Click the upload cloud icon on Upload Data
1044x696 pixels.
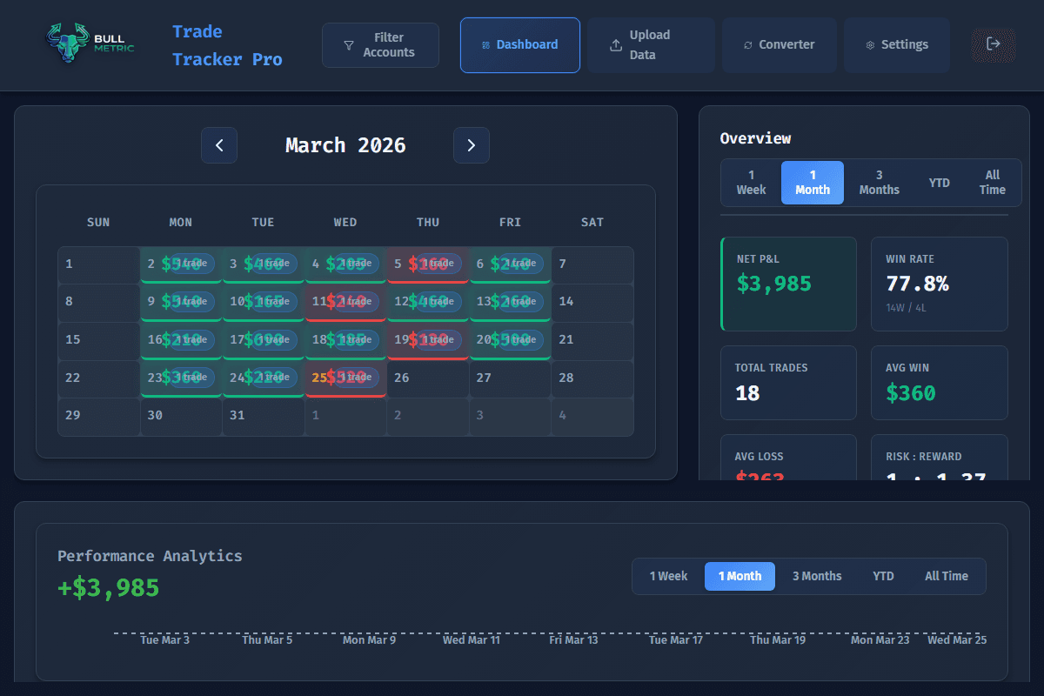pyautogui.click(x=614, y=44)
